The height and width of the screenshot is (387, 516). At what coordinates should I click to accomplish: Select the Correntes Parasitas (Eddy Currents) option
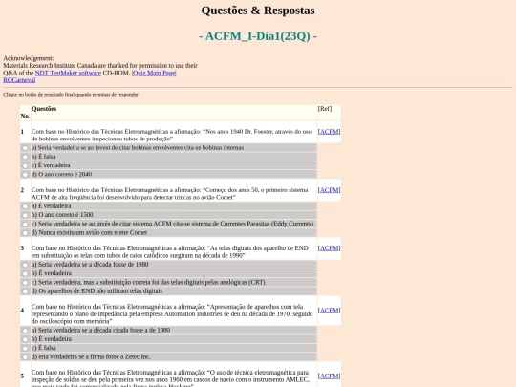click(25, 224)
